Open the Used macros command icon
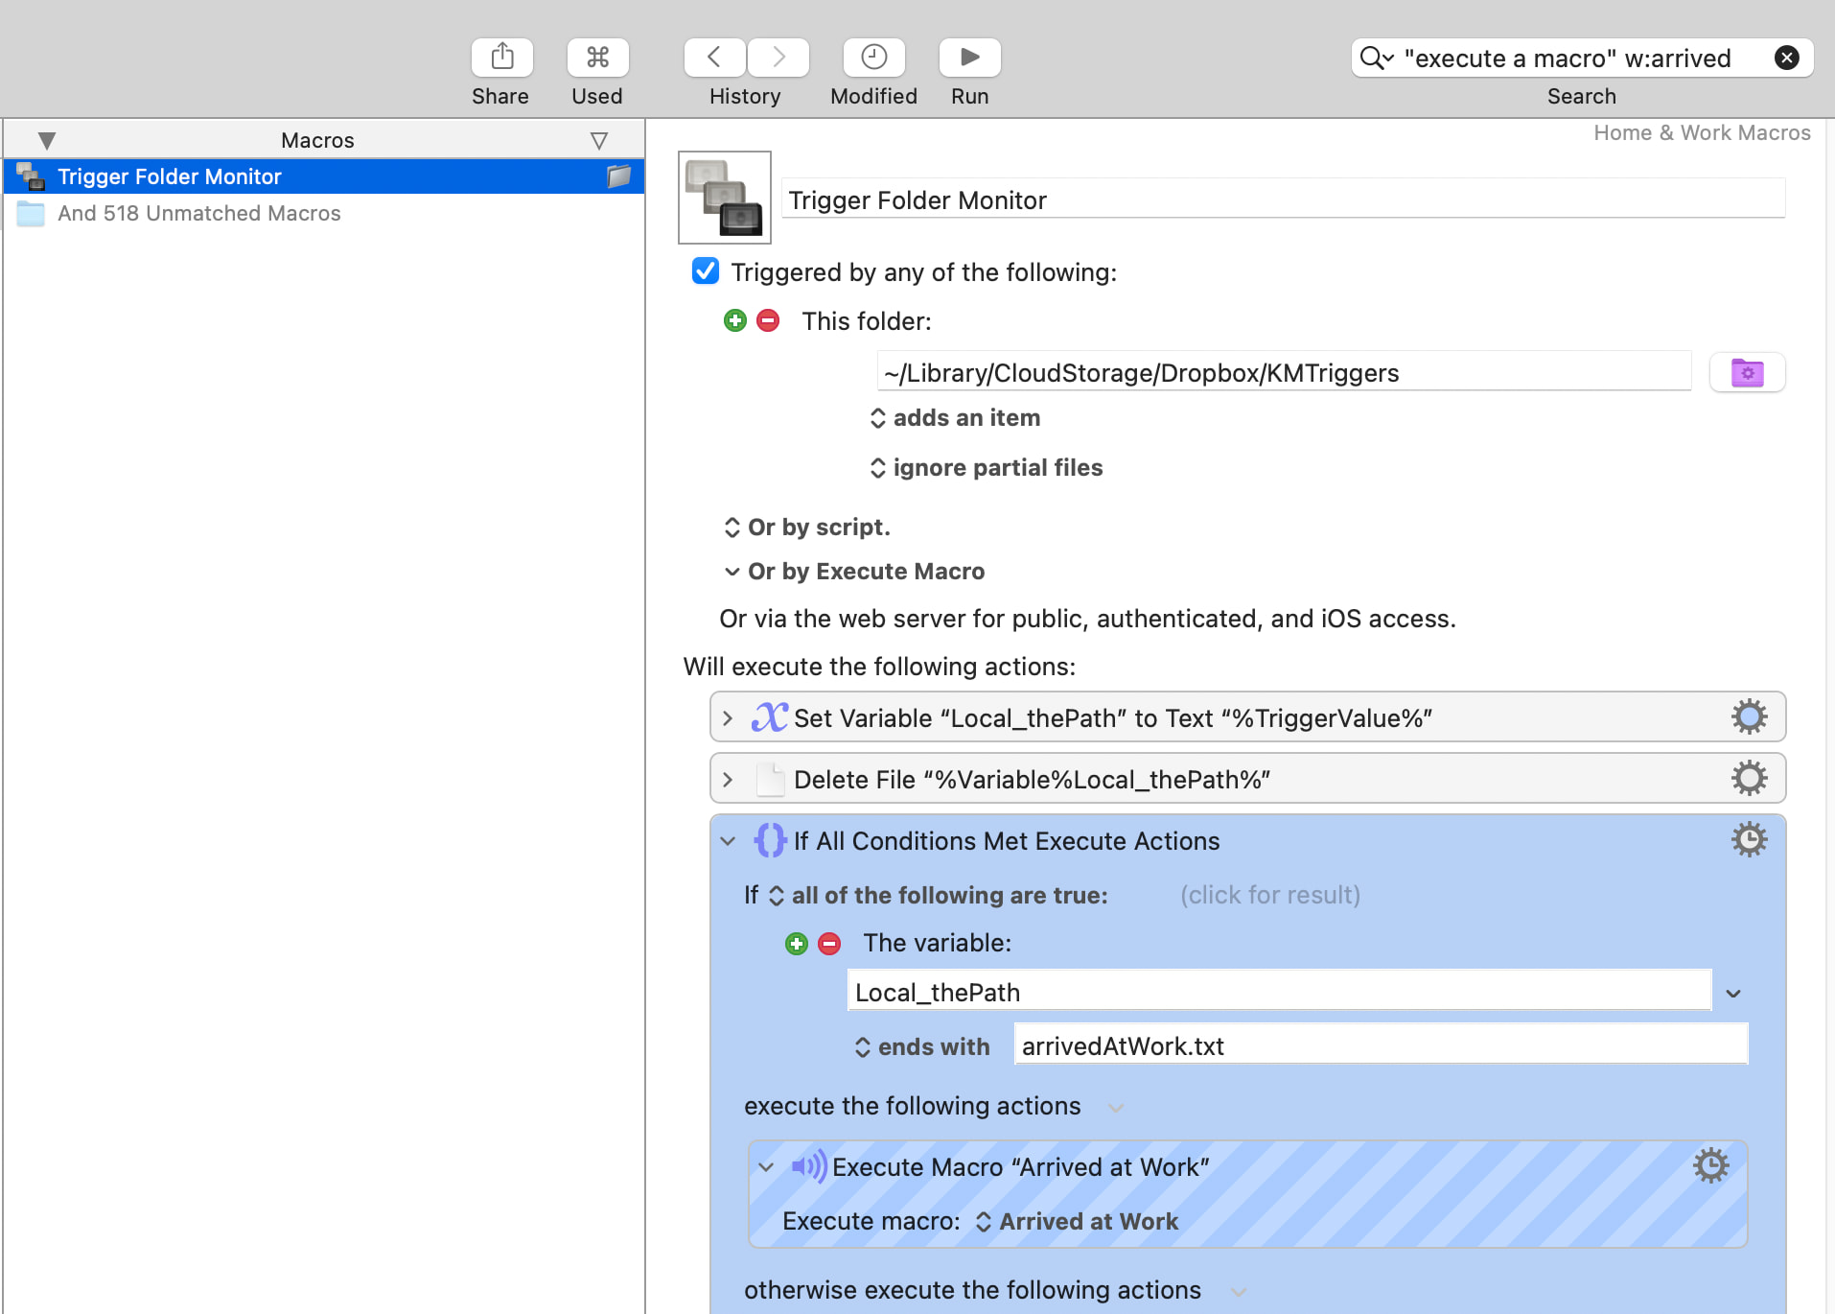This screenshot has height=1314, width=1835. tap(597, 58)
